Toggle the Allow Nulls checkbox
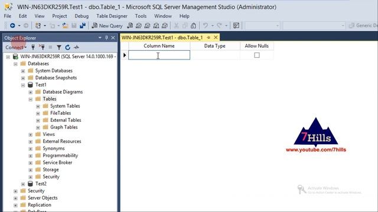The height and width of the screenshot is (212, 378). [x=257, y=55]
